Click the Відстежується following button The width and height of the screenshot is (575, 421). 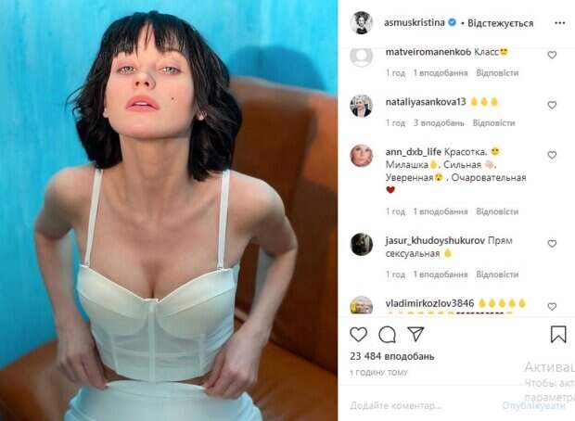point(500,23)
